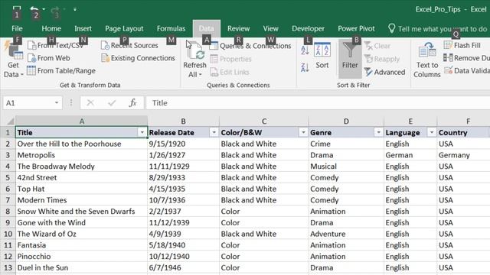
Task: Import data From Text/CSV
Action: point(55,45)
